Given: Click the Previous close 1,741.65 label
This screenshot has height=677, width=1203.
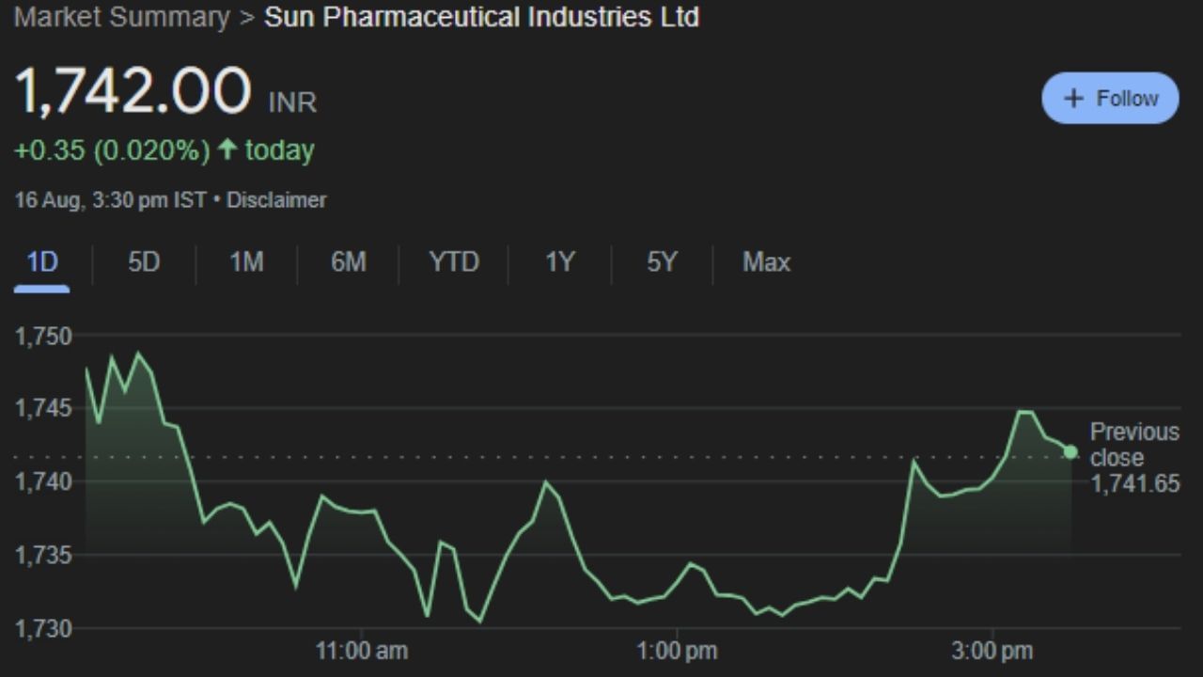Looking at the screenshot, I should click(x=1134, y=458).
